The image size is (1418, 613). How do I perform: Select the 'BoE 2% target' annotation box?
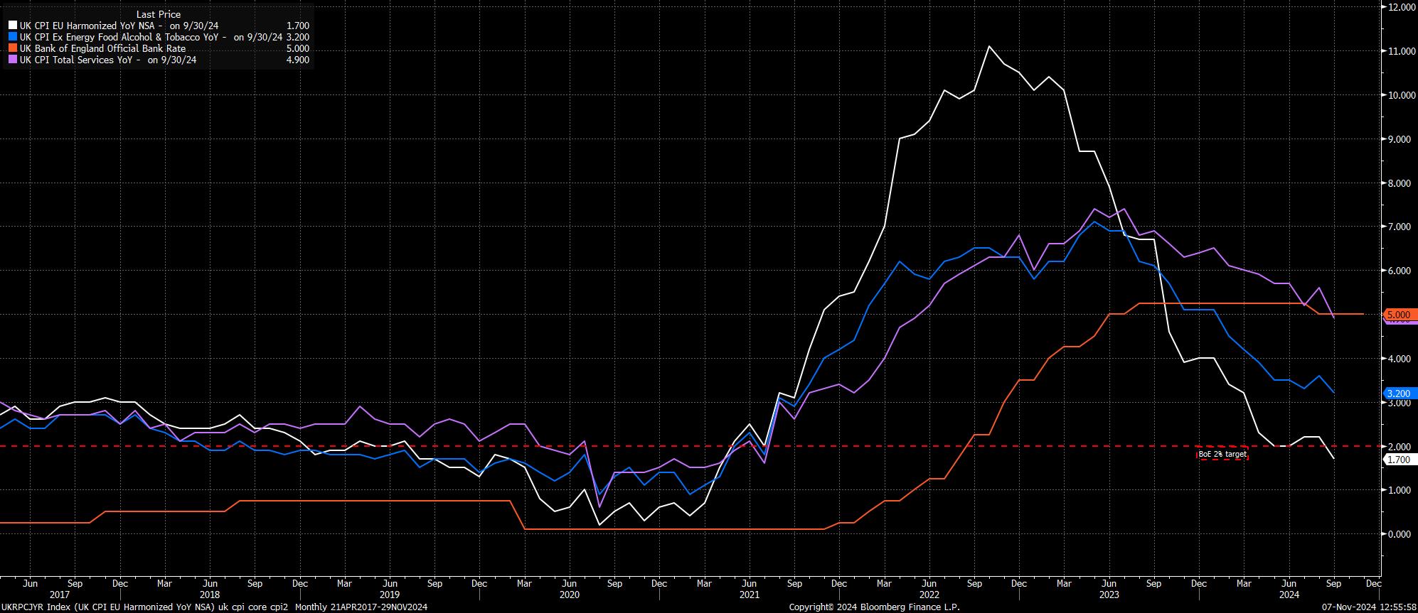click(1222, 454)
